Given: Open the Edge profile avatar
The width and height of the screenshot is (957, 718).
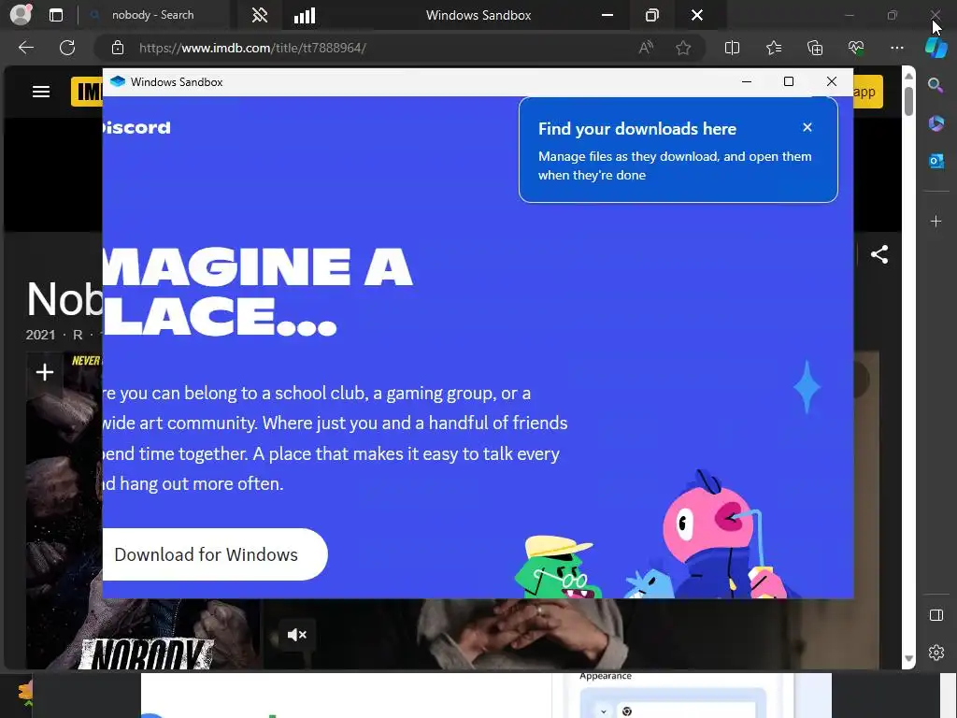Looking at the screenshot, I should [21, 15].
